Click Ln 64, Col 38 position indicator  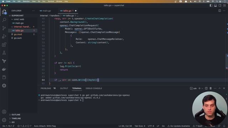[x=125, y=126]
